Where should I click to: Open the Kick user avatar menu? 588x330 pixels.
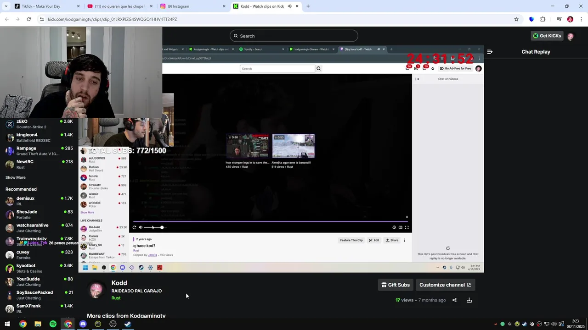pyautogui.click(x=571, y=36)
